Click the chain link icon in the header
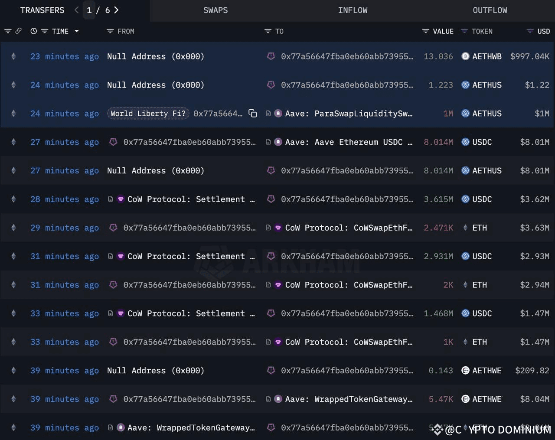The height and width of the screenshot is (440, 555). (x=18, y=31)
